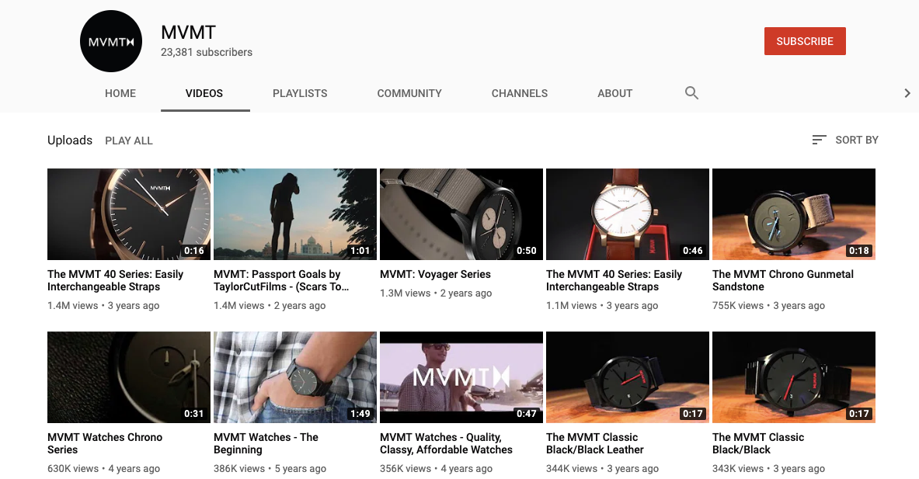The height and width of the screenshot is (479, 919).
Task: Click the 386K views 5 years ago text
Action: pos(270,468)
